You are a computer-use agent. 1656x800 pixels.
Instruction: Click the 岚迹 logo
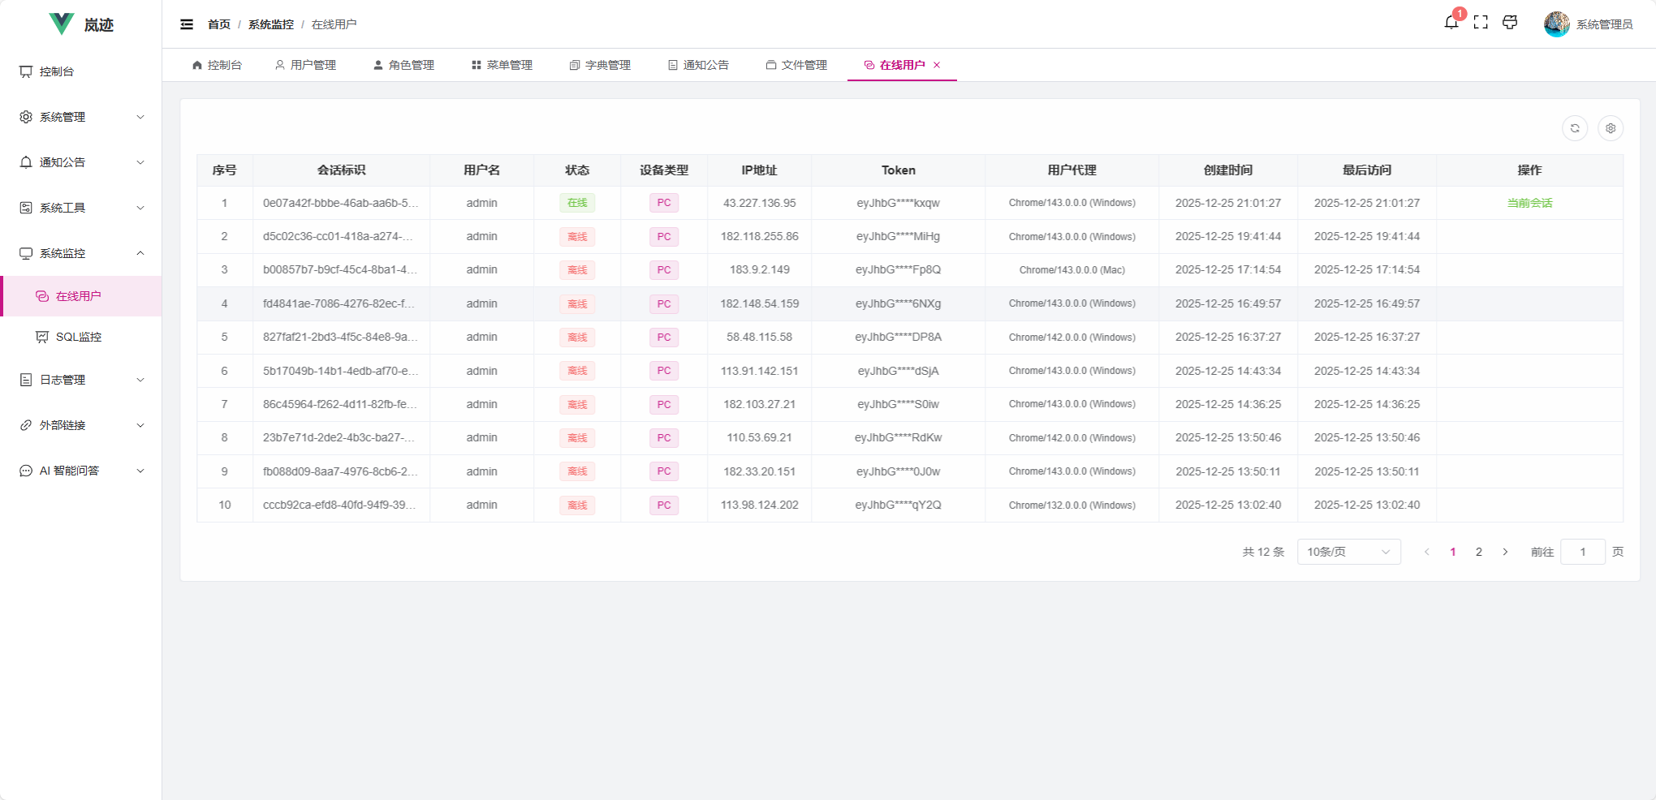pos(80,24)
